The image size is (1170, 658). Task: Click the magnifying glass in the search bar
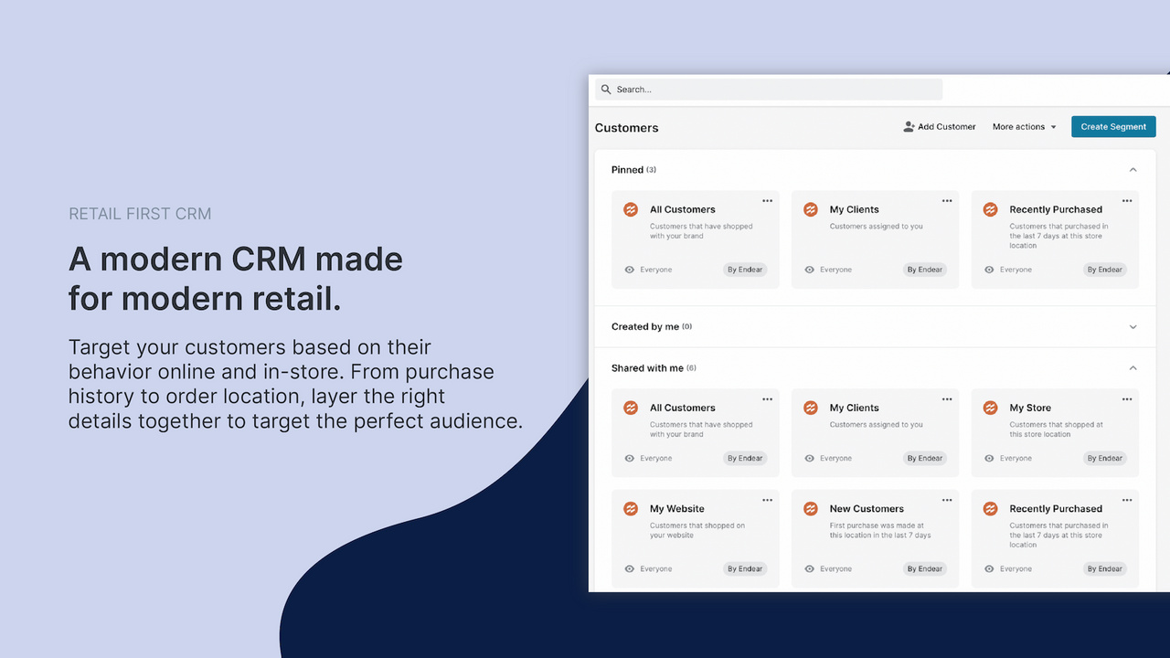click(x=606, y=89)
